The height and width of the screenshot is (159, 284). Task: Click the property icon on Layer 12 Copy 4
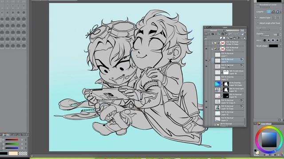[x=241, y=101]
